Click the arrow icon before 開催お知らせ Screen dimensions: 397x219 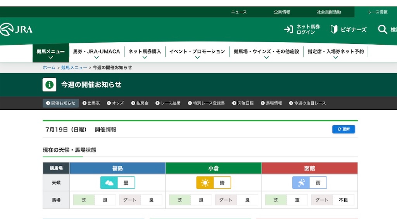[x=48, y=103]
